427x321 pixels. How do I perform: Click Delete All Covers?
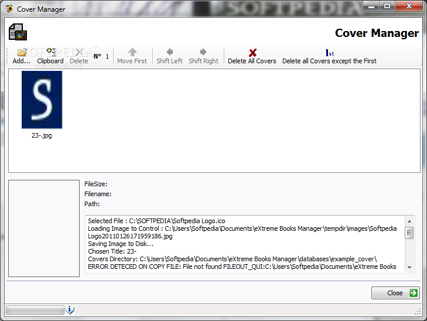252,56
